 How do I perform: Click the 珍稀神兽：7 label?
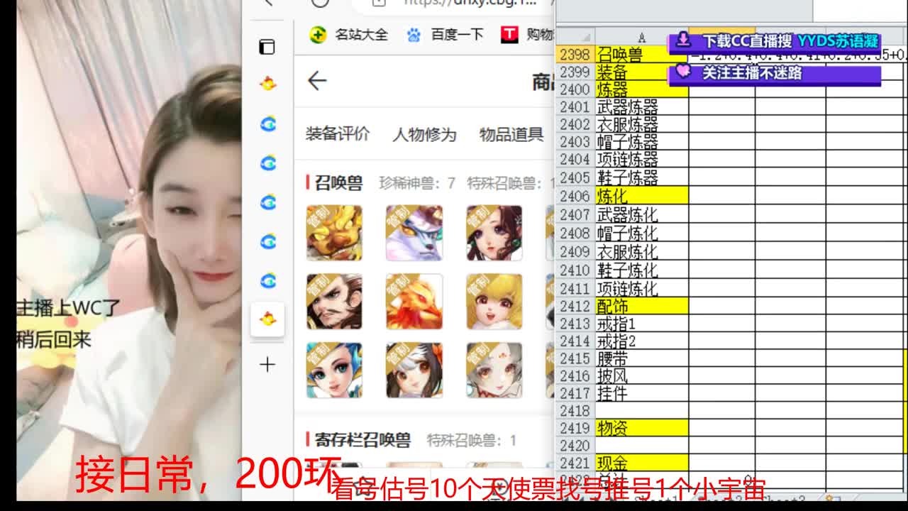point(417,183)
